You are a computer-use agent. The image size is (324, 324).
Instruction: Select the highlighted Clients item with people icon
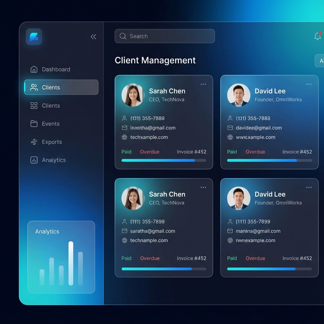[x=61, y=87]
